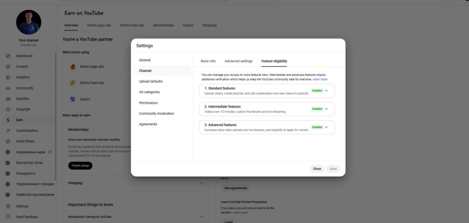Click Learn more link in dialog
The height and width of the screenshot is (223, 469).
(x=320, y=79)
